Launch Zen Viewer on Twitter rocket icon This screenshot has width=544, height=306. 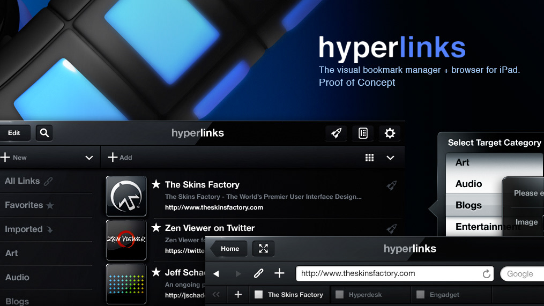coord(392,229)
